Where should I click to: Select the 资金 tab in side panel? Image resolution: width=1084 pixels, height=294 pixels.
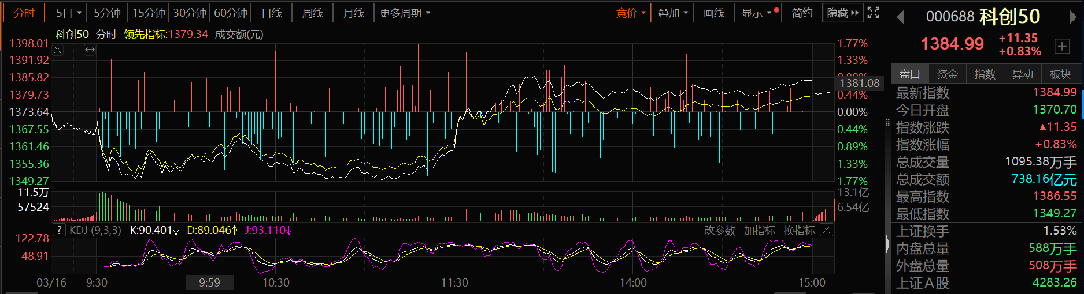[x=947, y=74]
